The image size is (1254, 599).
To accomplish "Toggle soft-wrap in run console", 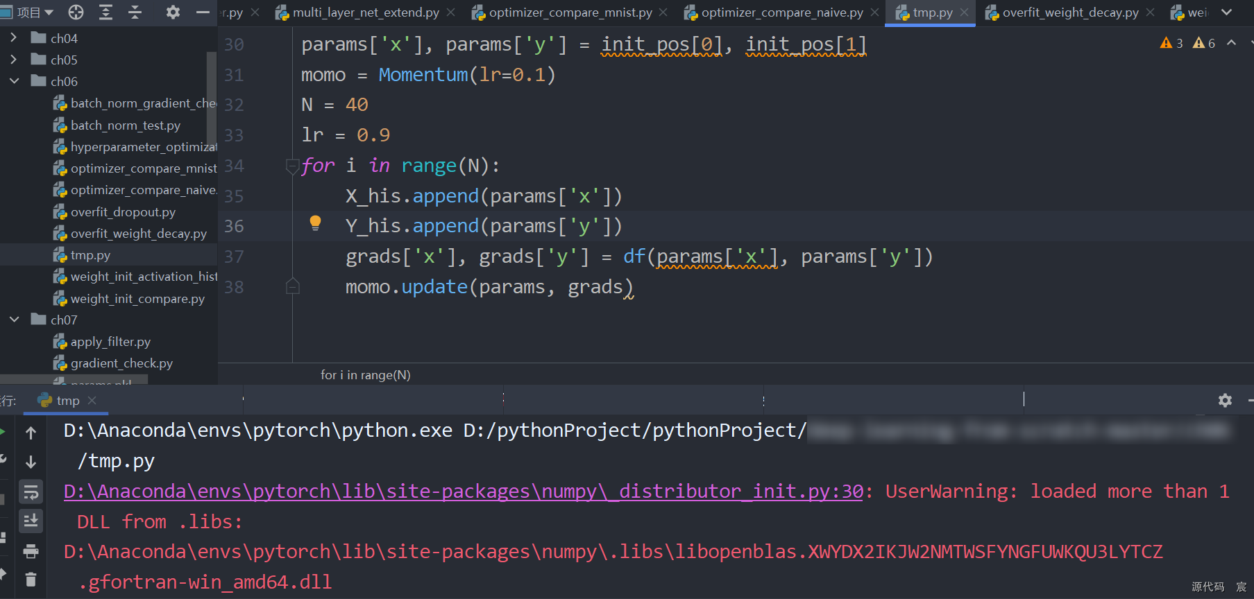I will 31,492.
